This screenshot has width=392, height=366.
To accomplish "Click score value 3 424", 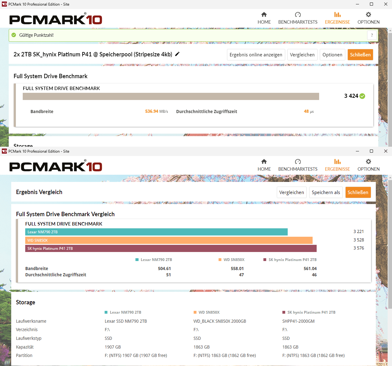I will click(x=351, y=96).
